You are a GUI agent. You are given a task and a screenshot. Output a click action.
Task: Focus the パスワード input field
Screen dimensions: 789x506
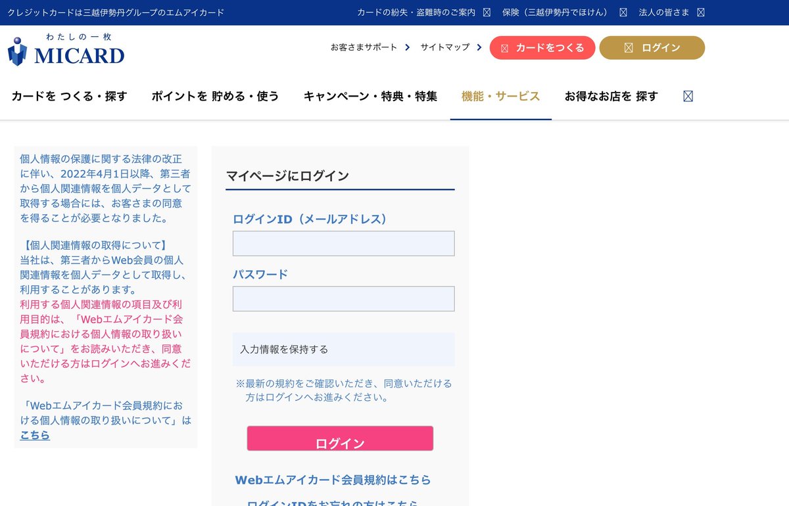(343, 298)
